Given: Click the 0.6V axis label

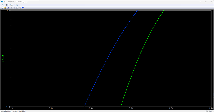Looking at the screenshot, I should [x=91, y=108].
